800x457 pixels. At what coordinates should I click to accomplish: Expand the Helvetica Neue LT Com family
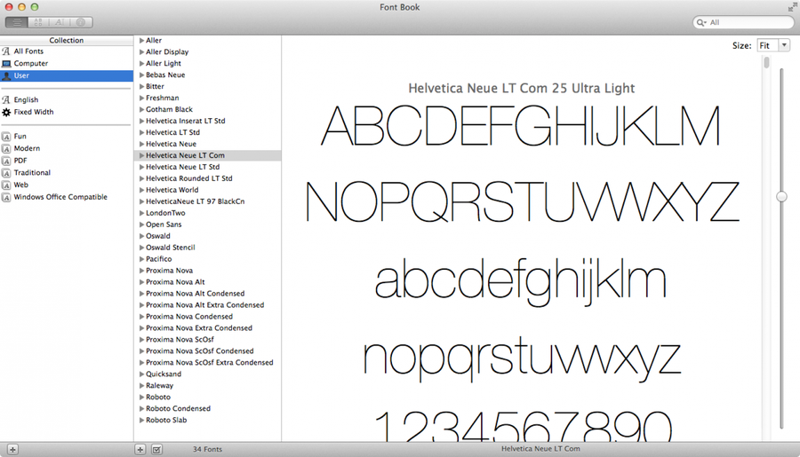141,155
